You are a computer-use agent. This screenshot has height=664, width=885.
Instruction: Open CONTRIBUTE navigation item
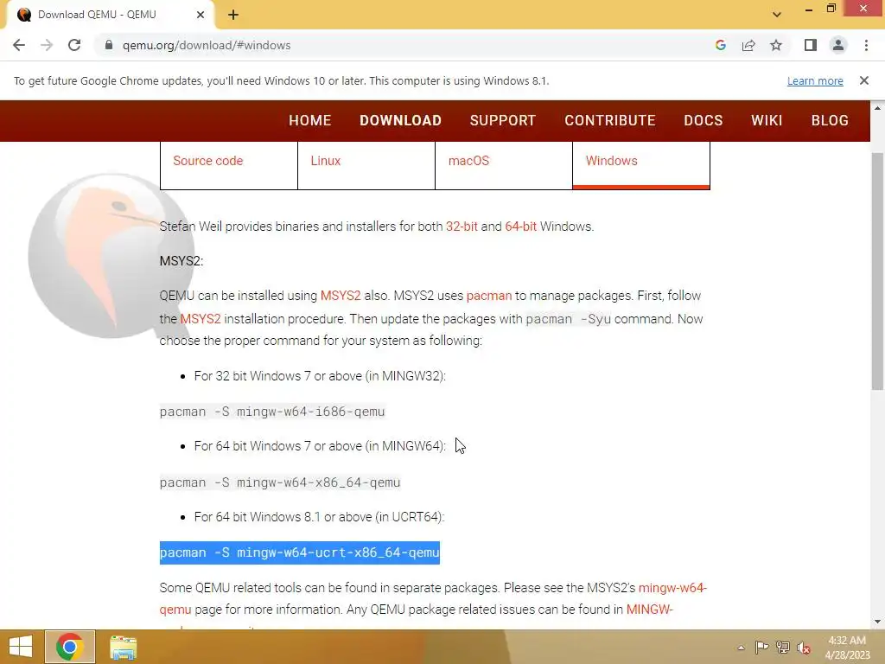click(x=609, y=120)
